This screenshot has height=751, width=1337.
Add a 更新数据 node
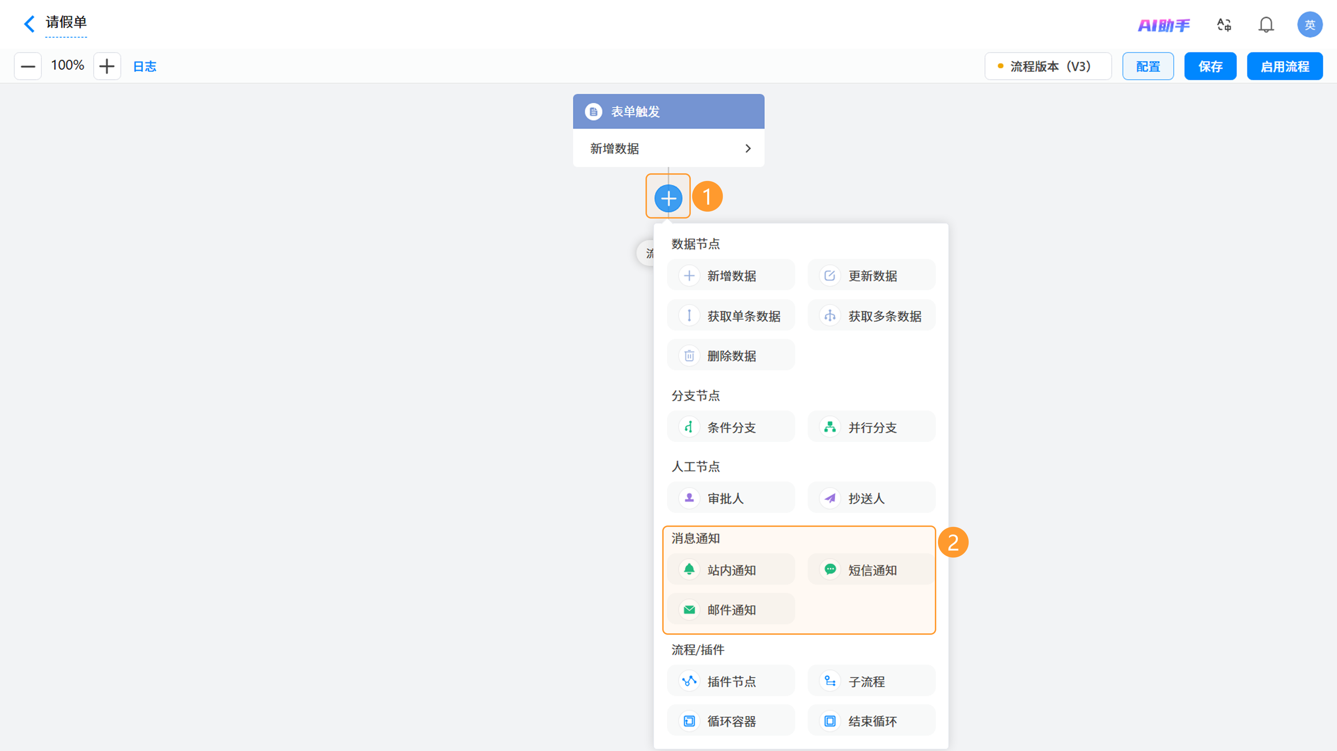(x=871, y=275)
